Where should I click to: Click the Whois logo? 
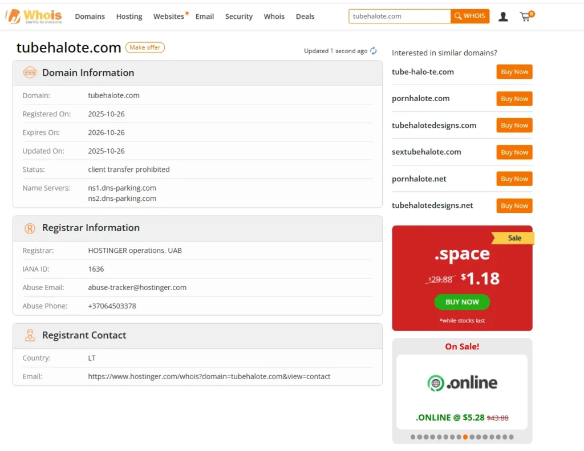tap(34, 16)
